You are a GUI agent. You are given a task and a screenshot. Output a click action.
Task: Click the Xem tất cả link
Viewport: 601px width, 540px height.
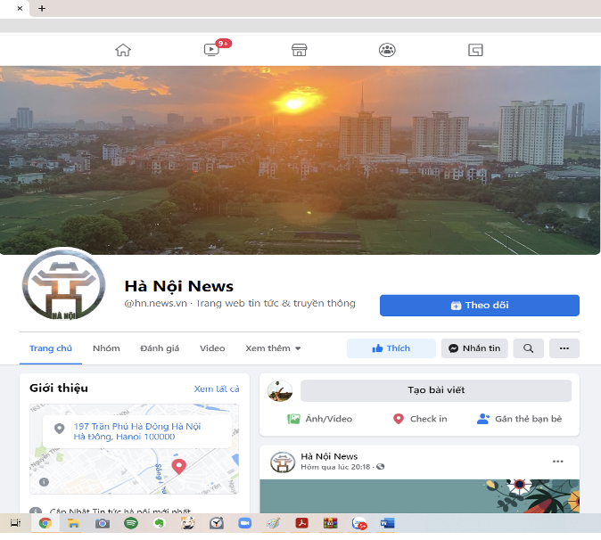(x=217, y=389)
